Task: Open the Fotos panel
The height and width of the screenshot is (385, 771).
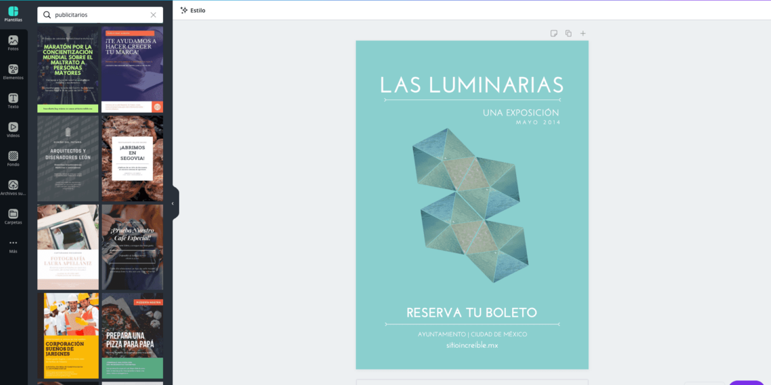Action: pyautogui.click(x=14, y=43)
